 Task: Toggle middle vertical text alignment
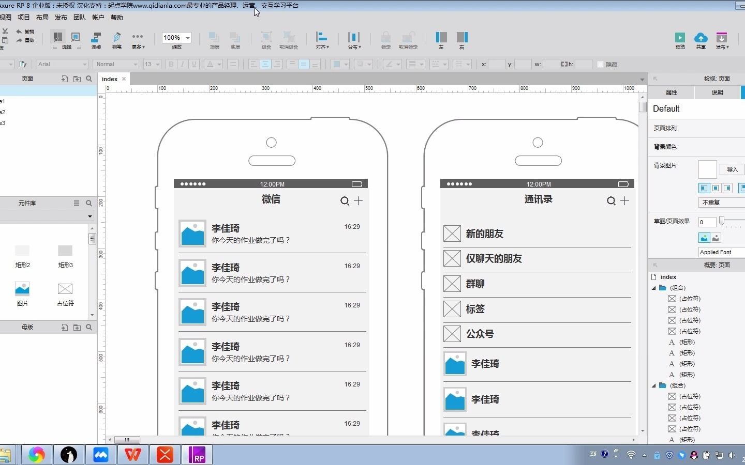[304, 64]
